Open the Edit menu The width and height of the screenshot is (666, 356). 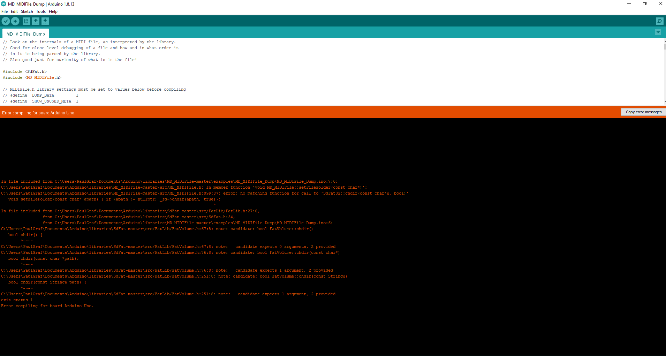tap(14, 11)
